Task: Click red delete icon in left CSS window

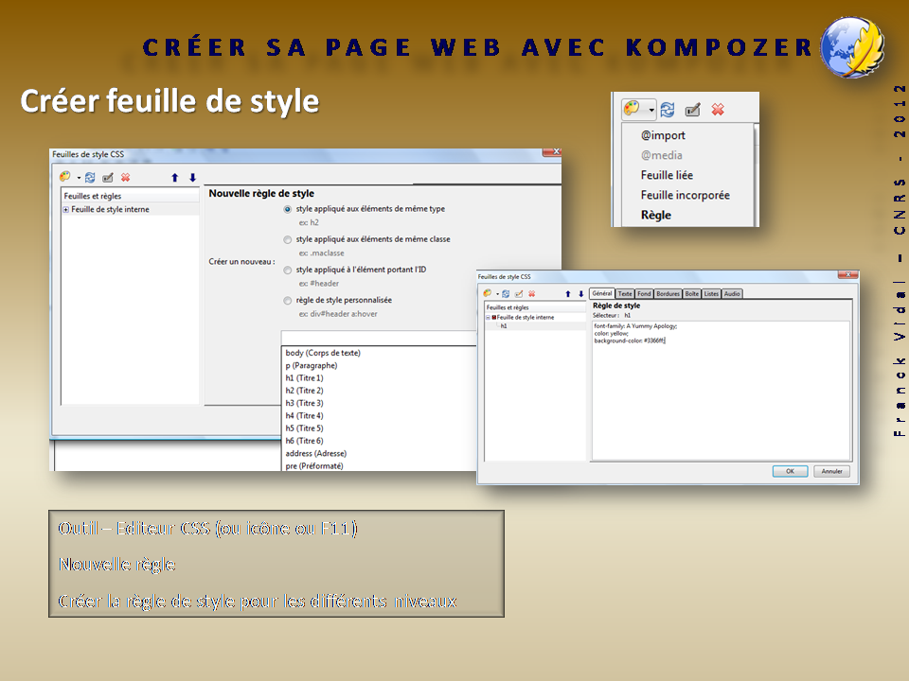Action: (125, 177)
